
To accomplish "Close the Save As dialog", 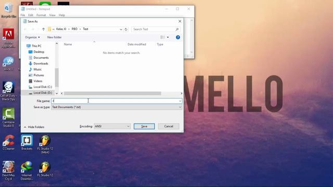I will point(180,21).
